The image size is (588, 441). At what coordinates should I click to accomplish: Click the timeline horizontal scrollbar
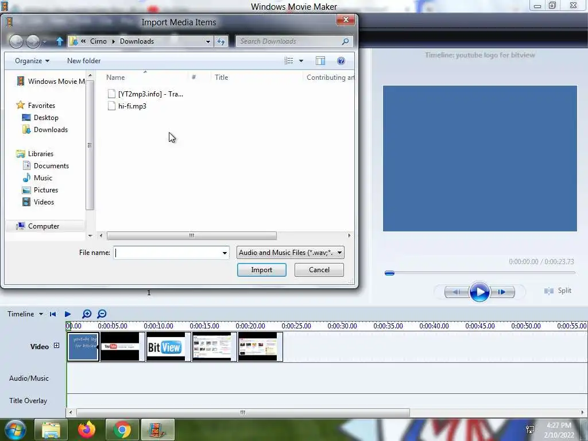pos(243,412)
